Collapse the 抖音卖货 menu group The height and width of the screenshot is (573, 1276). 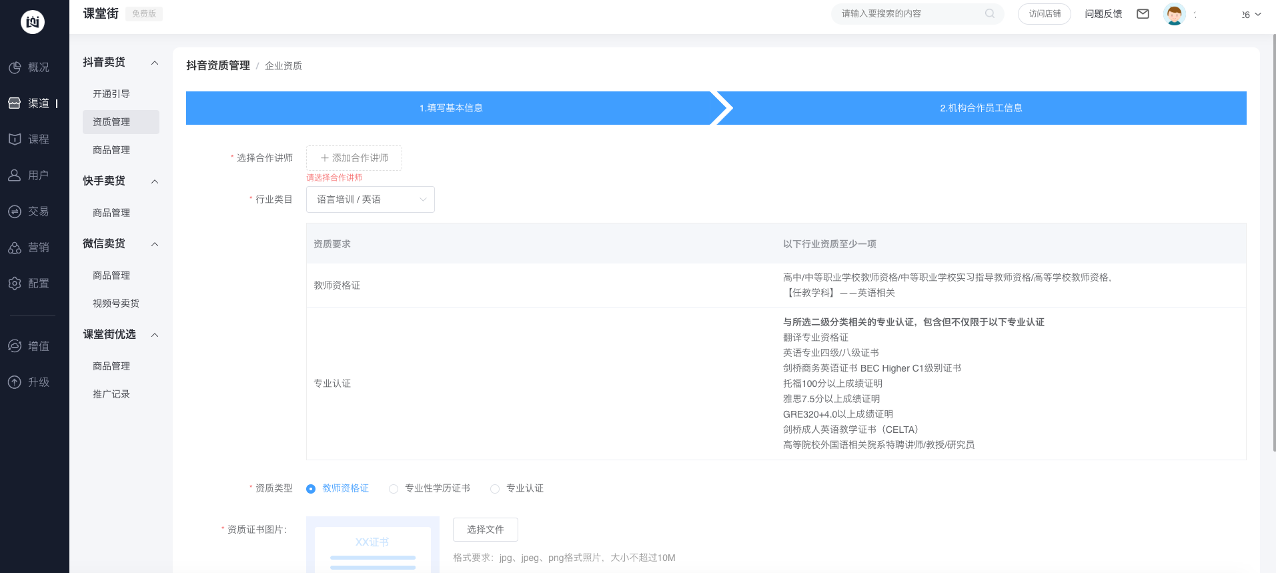point(155,63)
